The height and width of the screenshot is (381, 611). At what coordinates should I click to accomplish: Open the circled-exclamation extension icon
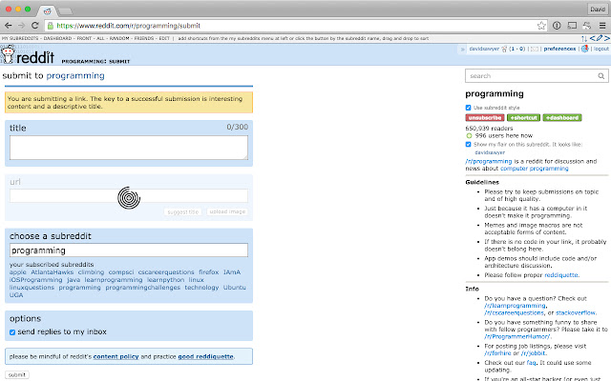point(557,26)
